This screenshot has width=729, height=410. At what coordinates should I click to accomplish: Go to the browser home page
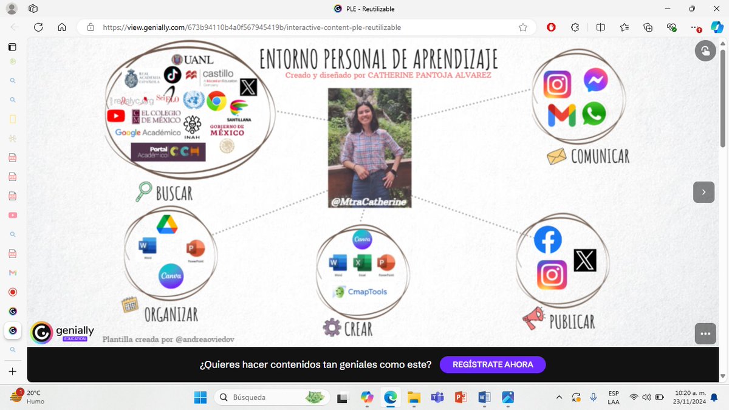coord(61,27)
